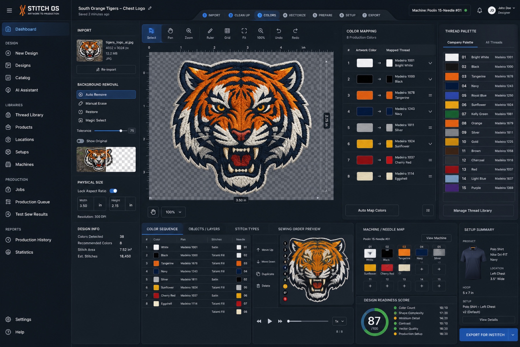Image resolution: width=520 pixels, height=347 pixels.
Task: Open the 100% zoom level dropdown
Action: (173, 212)
